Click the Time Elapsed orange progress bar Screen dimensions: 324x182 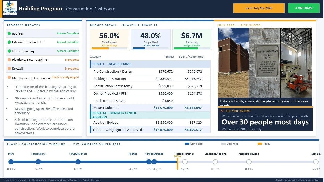click(100, 48)
